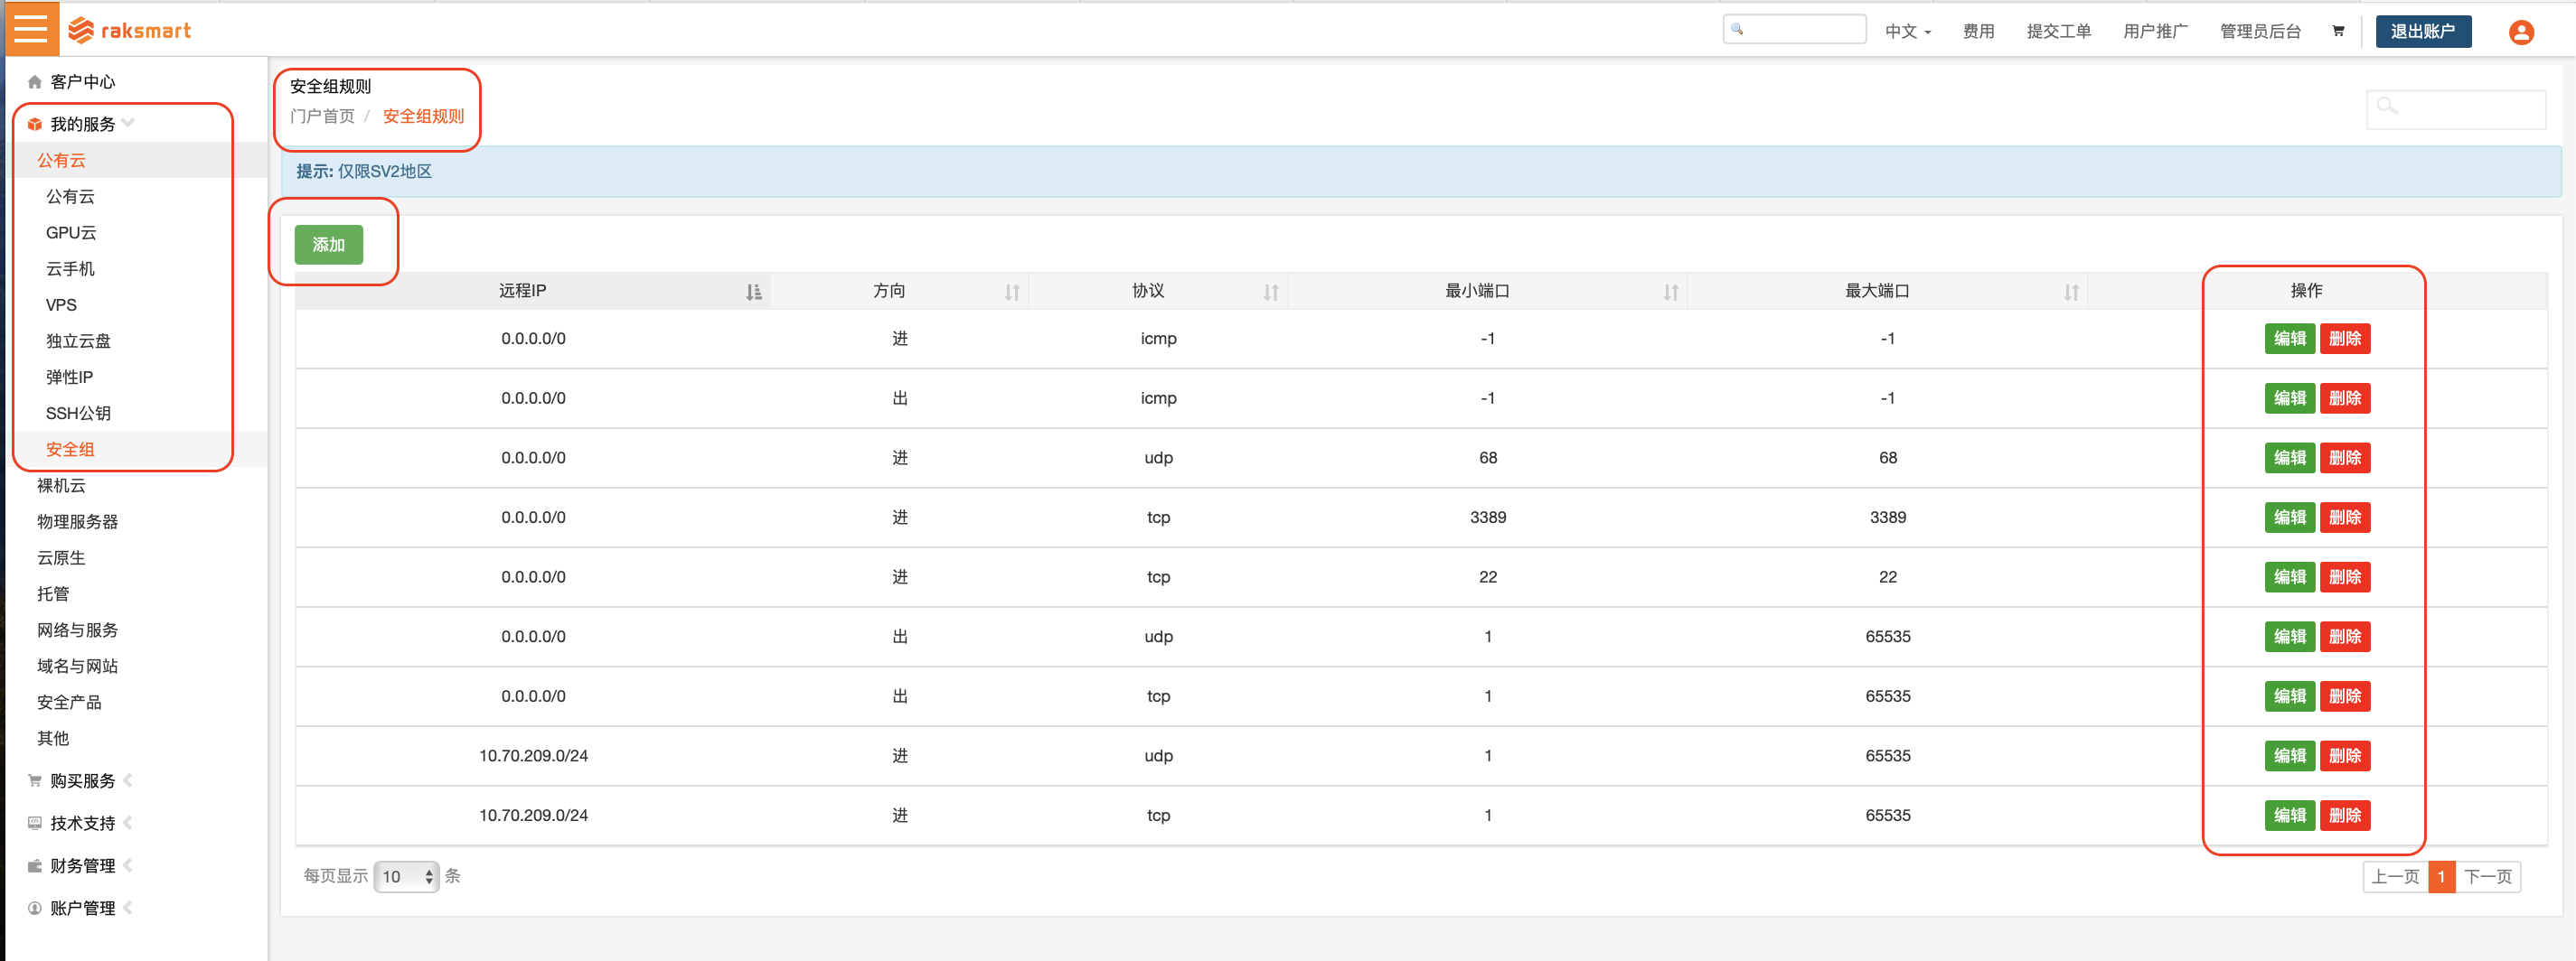
Task: Sort by 方向 column icon
Action: [1012, 292]
